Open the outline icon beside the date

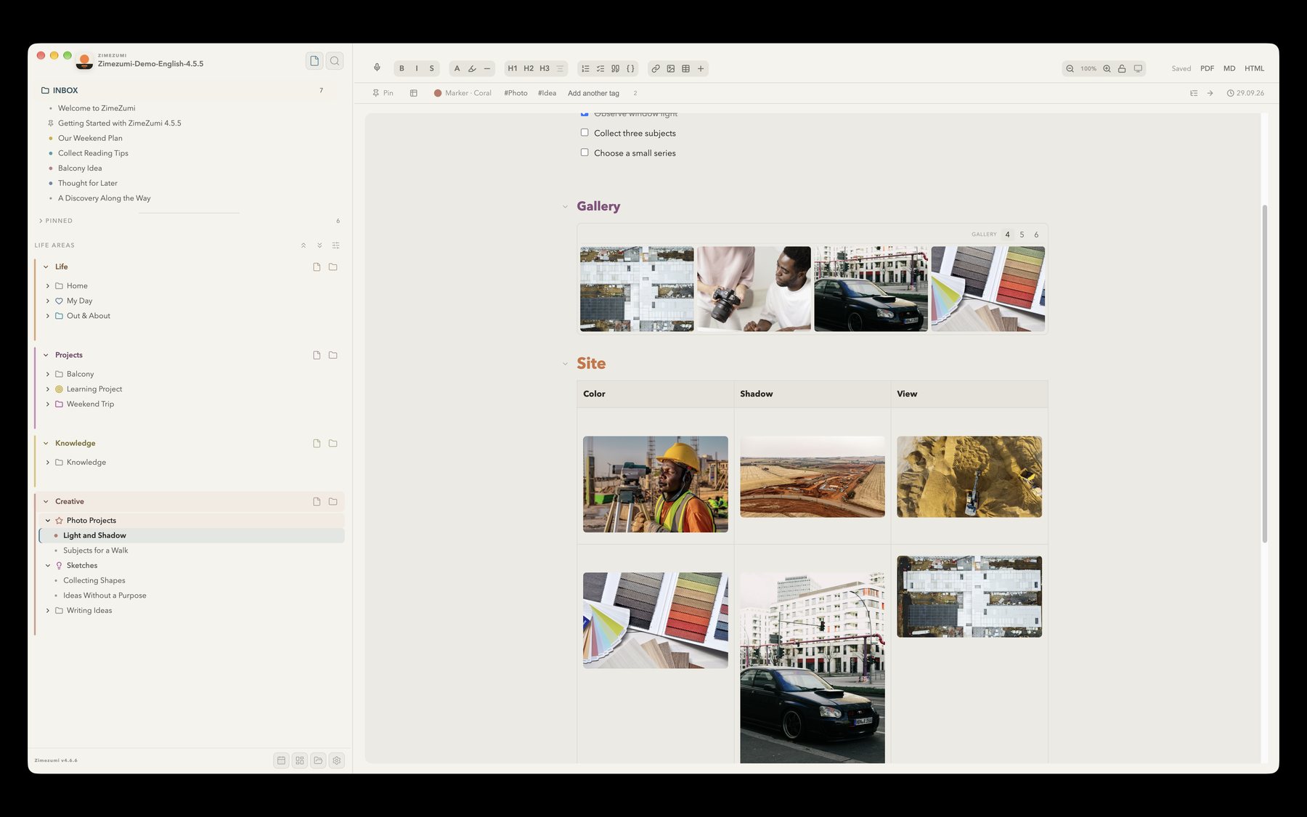click(1194, 93)
